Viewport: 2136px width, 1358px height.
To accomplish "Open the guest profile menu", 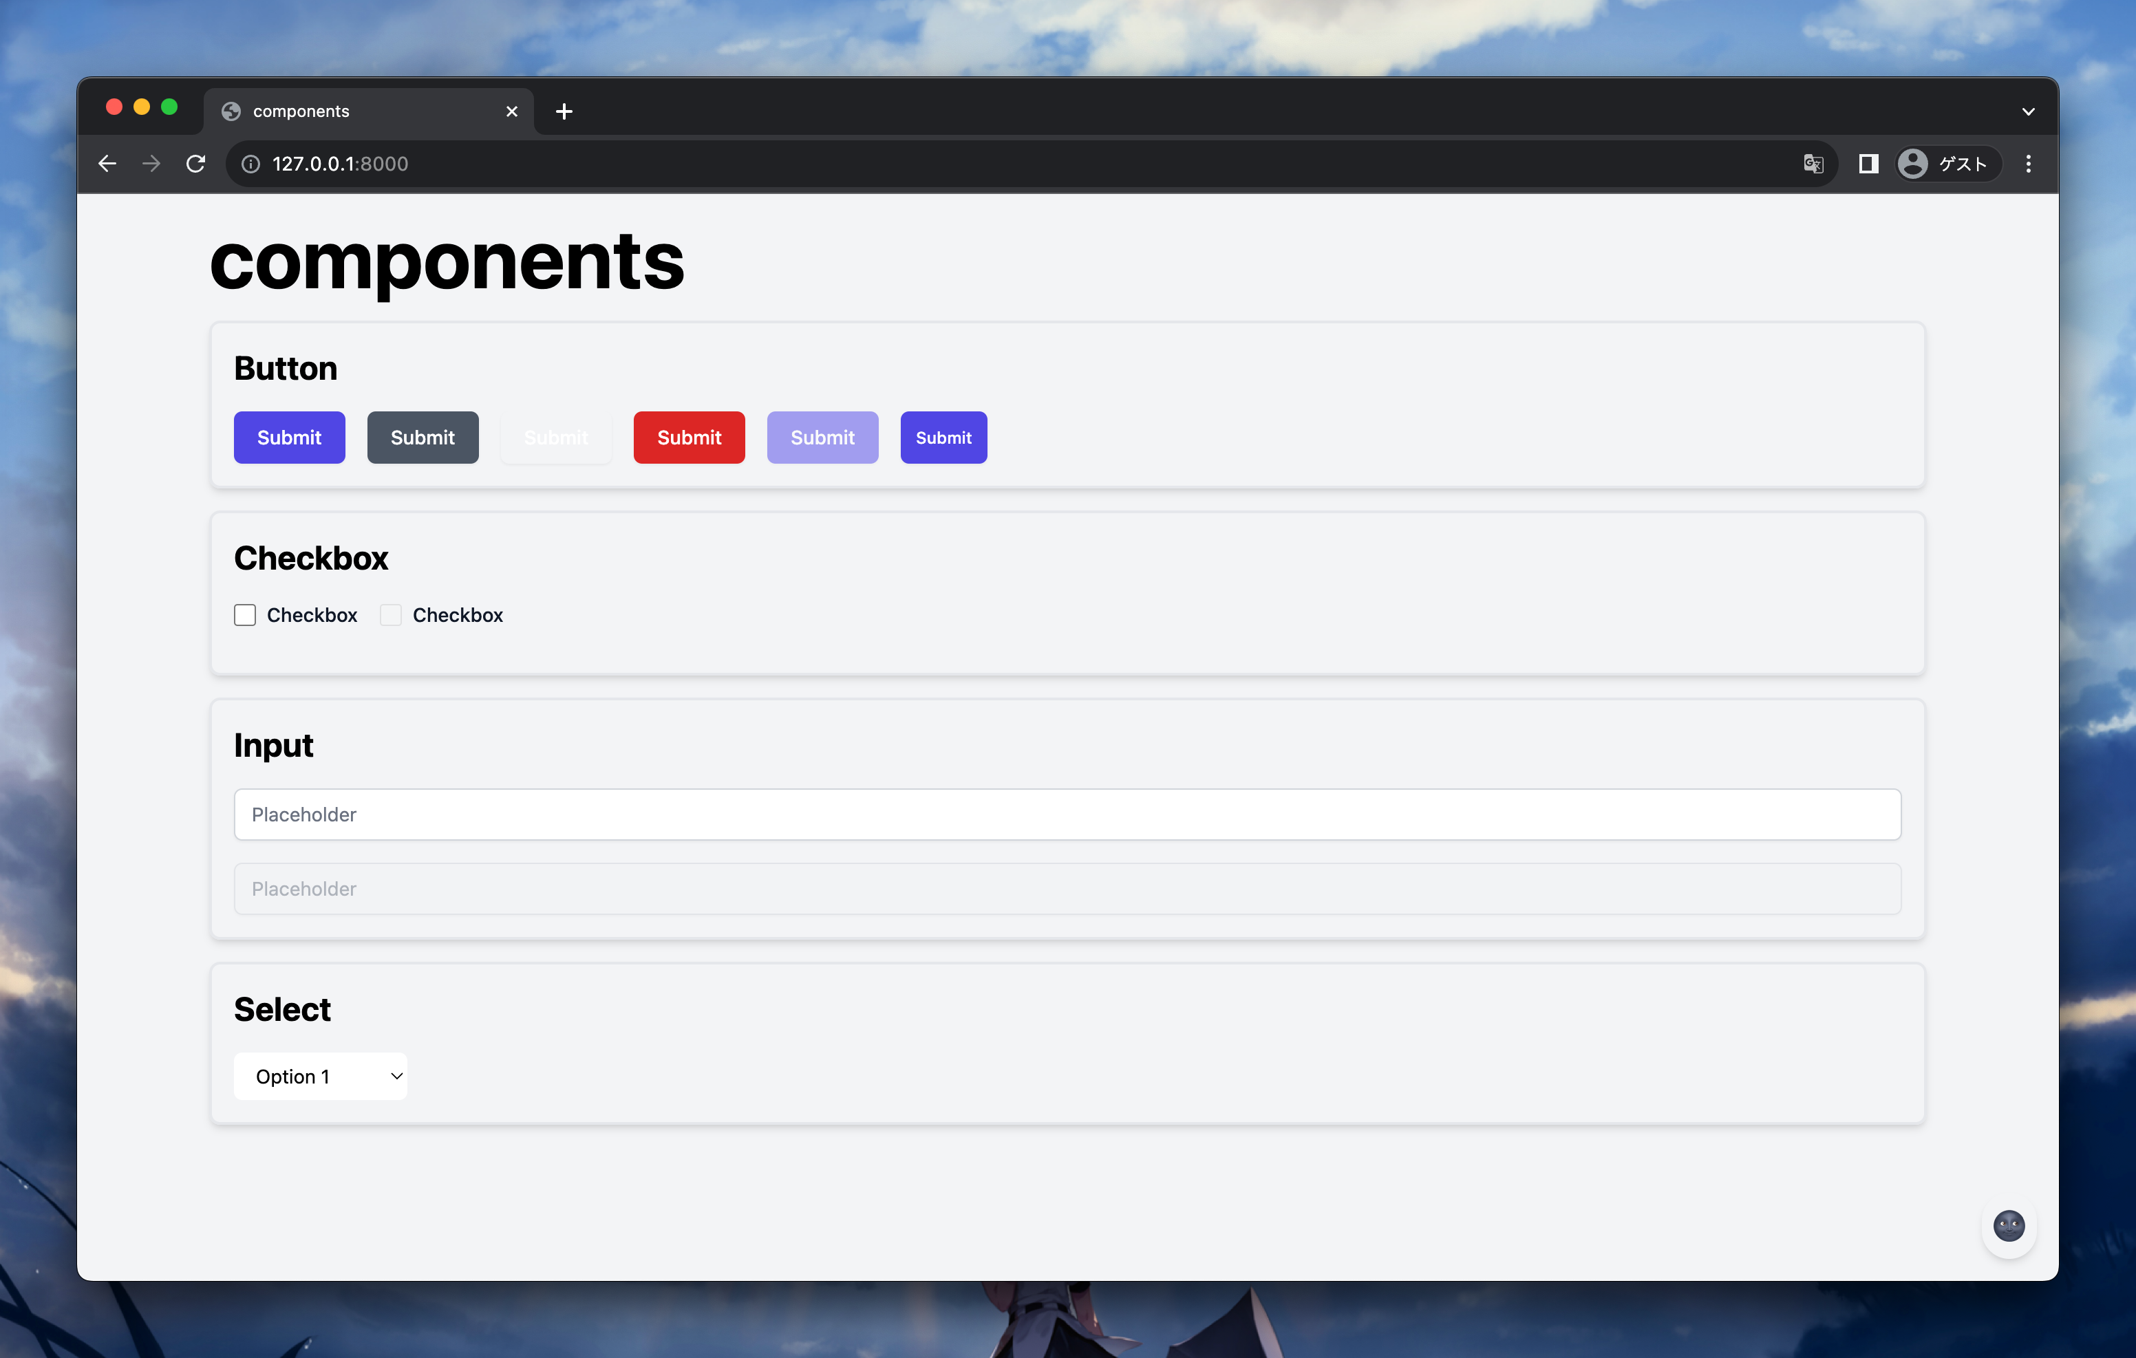I will click(1946, 163).
